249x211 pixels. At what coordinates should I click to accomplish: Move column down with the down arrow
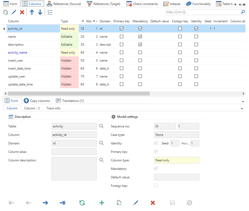coord(40,12)
